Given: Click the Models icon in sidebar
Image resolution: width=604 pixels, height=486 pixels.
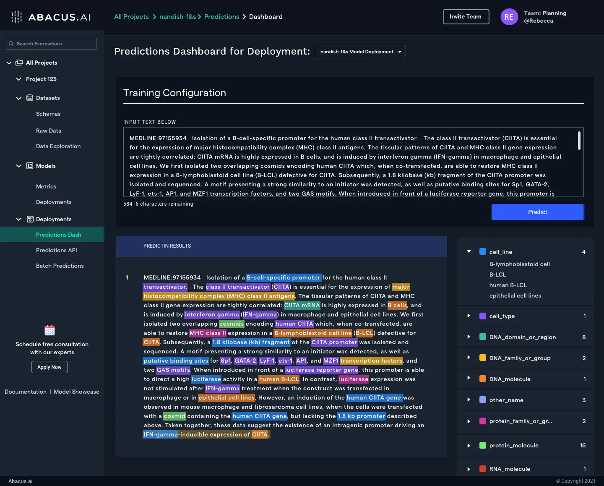Looking at the screenshot, I should [x=30, y=166].
